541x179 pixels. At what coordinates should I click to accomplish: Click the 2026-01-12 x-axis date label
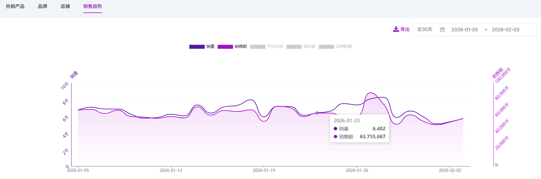(171, 170)
